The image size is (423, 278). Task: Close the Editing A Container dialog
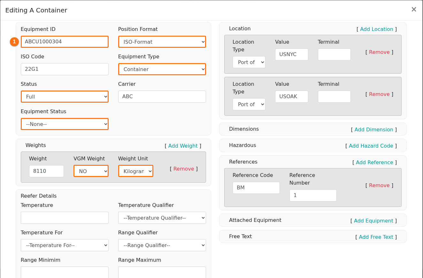[x=414, y=10]
